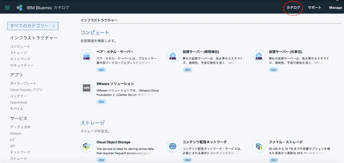Click the 仮想サーバー (月単位) cloud icon

(x=259, y=56)
